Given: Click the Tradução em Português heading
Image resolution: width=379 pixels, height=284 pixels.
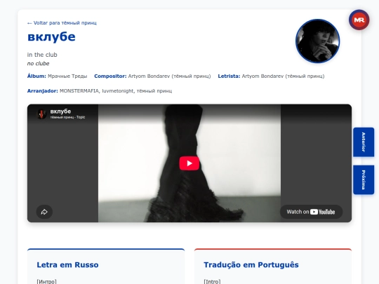Looking at the screenshot, I should (251, 264).
